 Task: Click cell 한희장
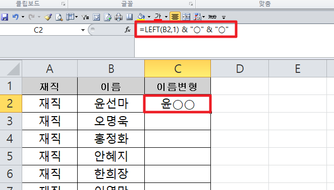click(111, 174)
